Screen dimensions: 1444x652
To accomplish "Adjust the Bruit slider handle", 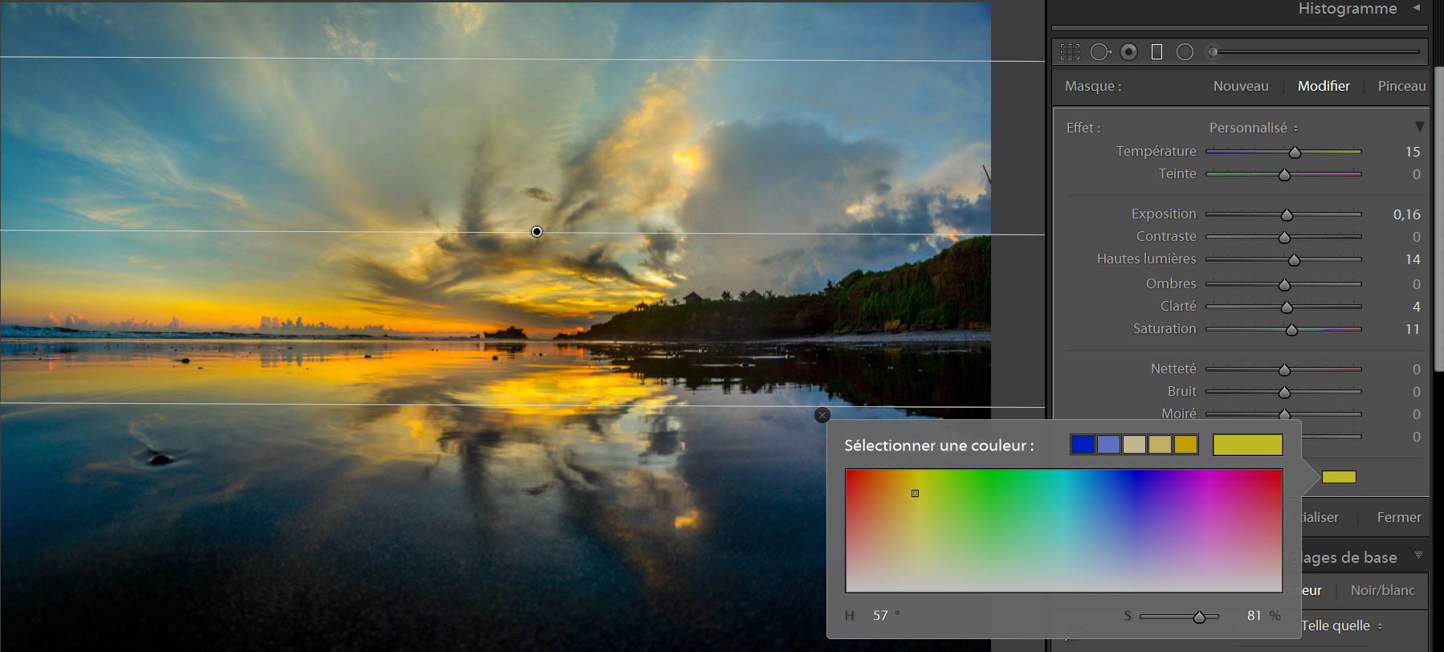I will 1284,392.
